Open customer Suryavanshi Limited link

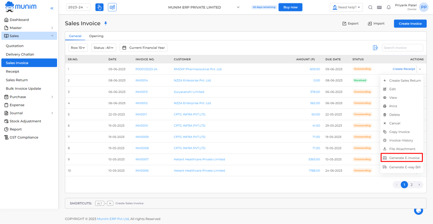coord(189,92)
